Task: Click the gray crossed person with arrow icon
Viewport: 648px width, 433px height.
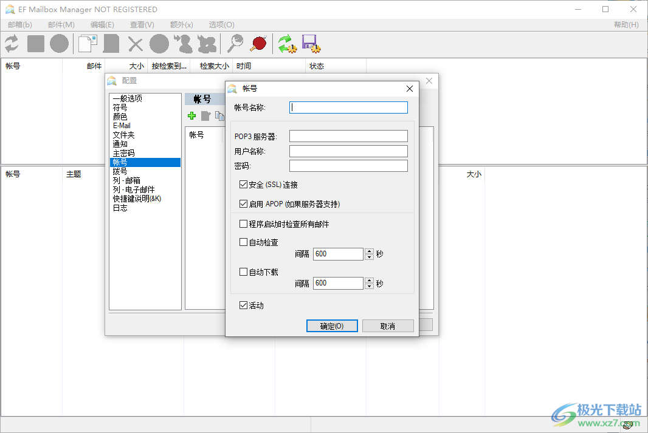Action: [207, 44]
